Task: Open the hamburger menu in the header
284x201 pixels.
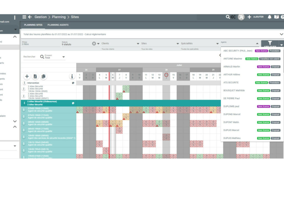Action: coord(24,17)
